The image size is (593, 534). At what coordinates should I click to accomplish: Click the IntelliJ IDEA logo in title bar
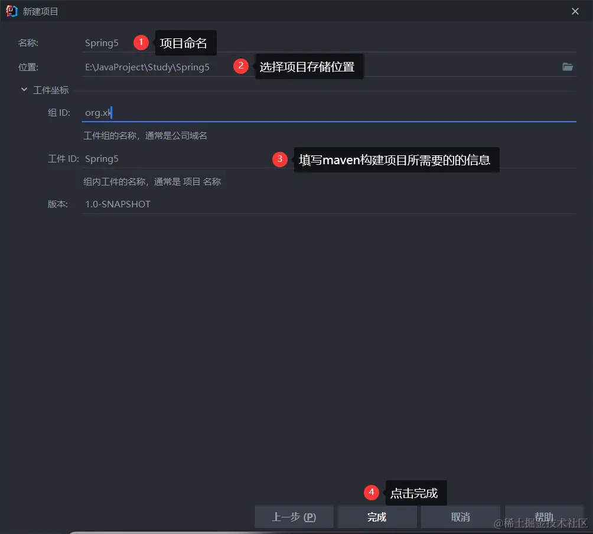tap(12, 11)
